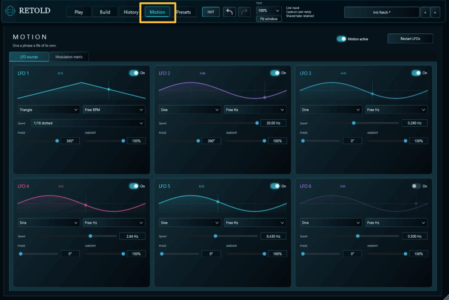Click the RETOLD globe logo icon
The height and width of the screenshot is (300, 449).
pyautogui.click(x=10, y=11)
